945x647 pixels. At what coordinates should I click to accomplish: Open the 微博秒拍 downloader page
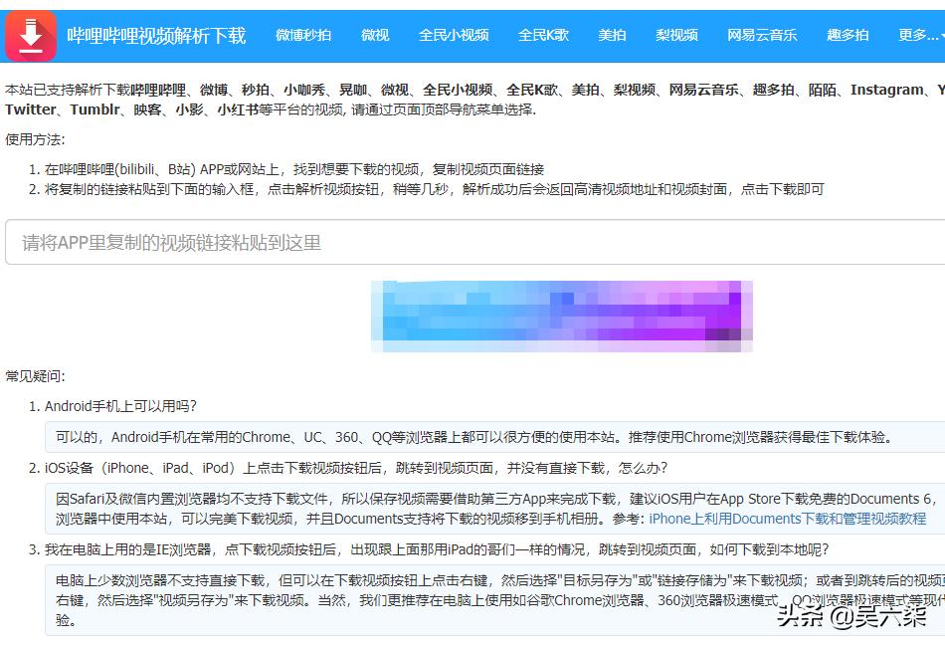click(301, 34)
